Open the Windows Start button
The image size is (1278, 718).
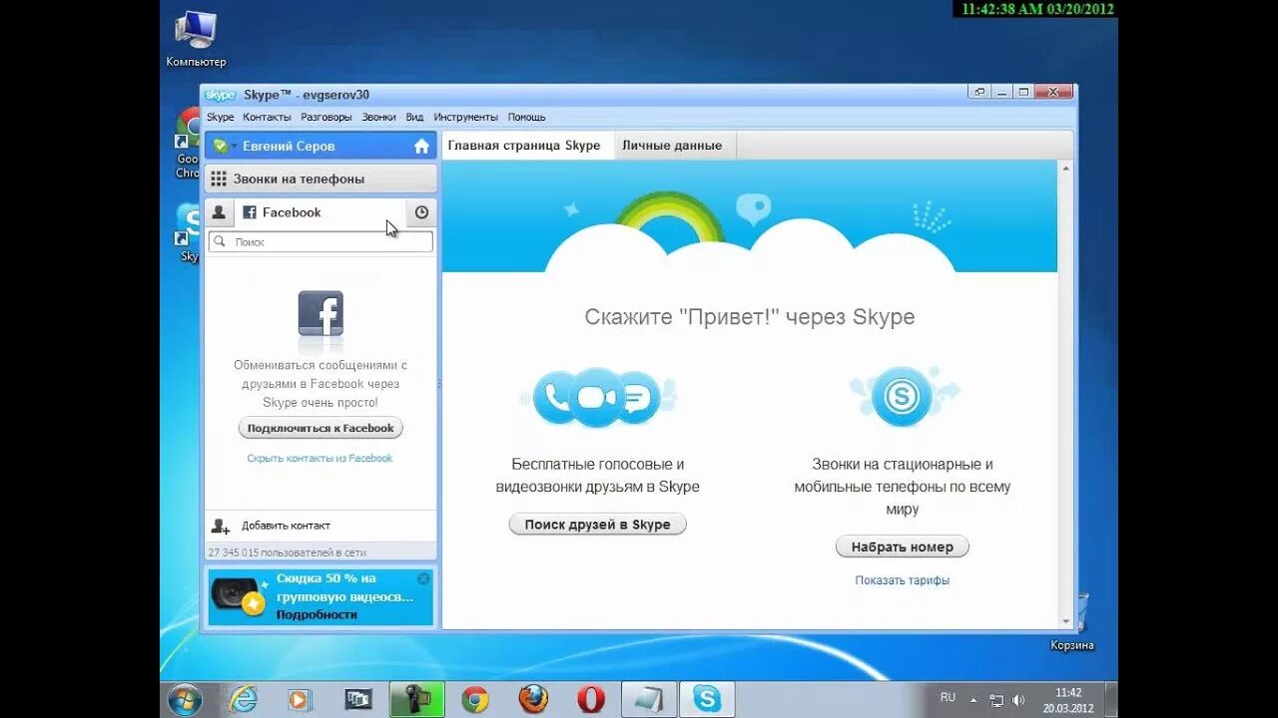[x=185, y=699]
